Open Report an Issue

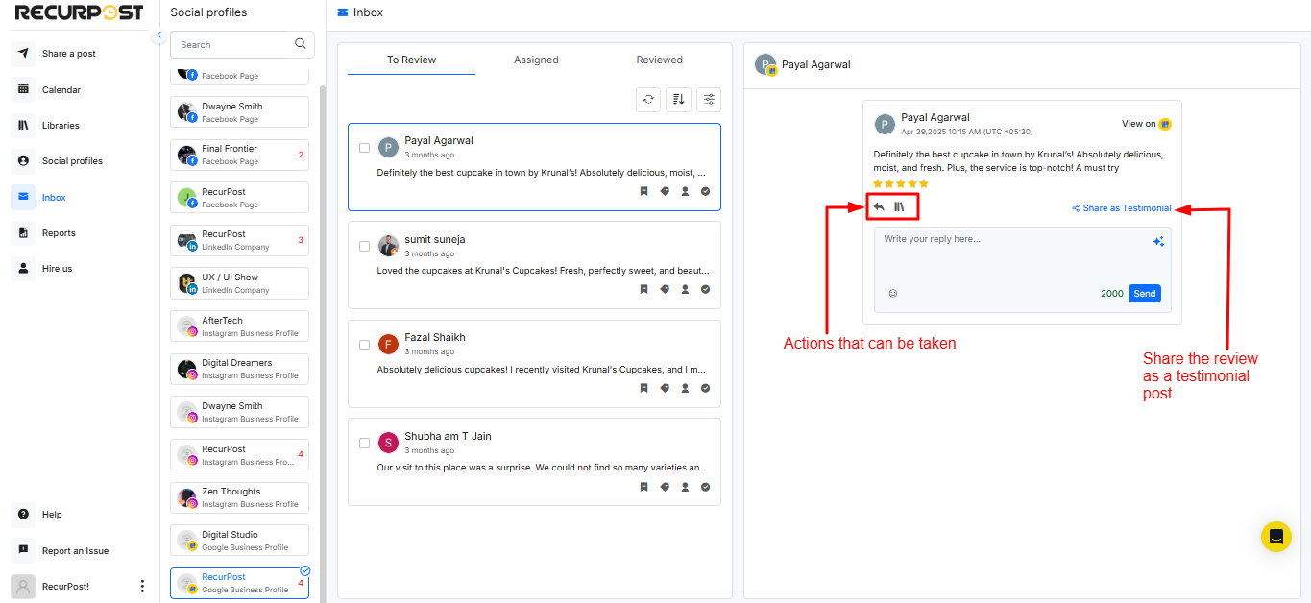tap(75, 551)
